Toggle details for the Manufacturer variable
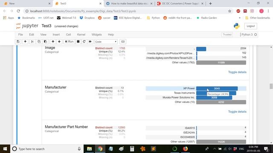Screen dimensions: 273x153 (x=237, y=111)
